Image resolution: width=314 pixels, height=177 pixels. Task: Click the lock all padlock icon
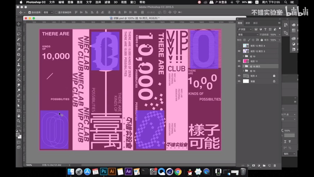pos(262,40)
